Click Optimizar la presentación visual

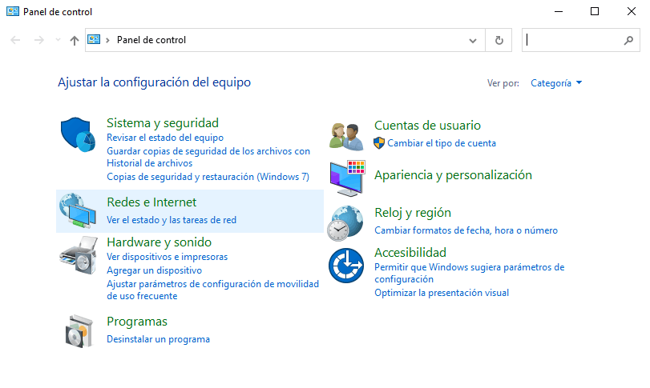tap(442, 293)
